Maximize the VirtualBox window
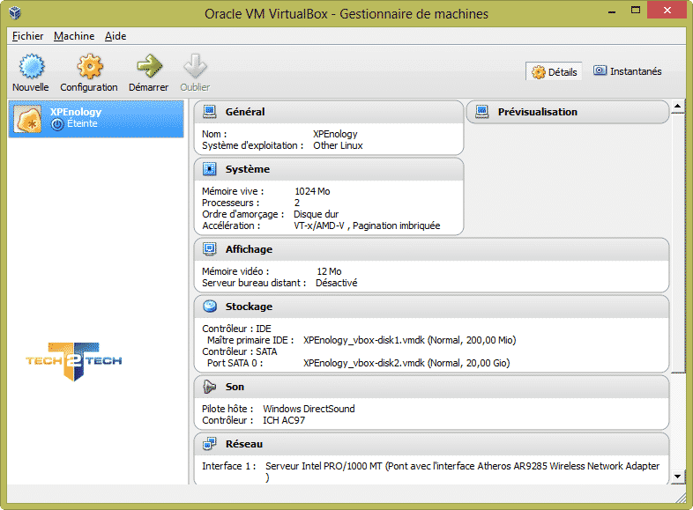The height and width of the screenshot is (510, 693). tap(636, 11)
